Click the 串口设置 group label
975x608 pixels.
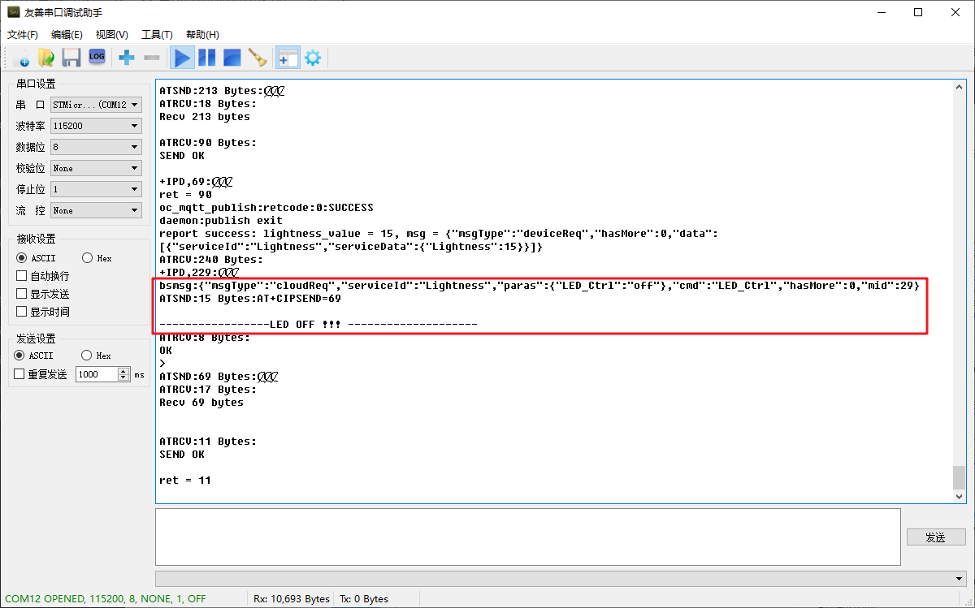[36, 84]
